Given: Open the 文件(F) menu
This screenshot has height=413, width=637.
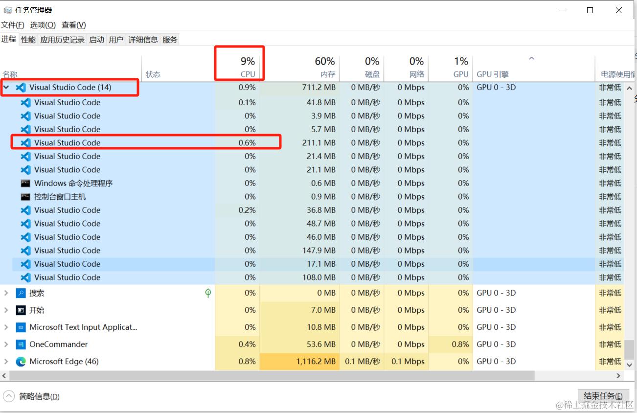Looking at the screenshot, I should [x=13, y=25].
